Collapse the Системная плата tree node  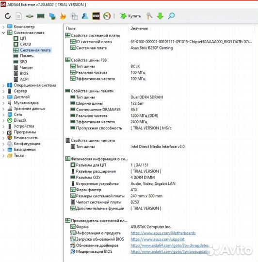tap(3, 33)
